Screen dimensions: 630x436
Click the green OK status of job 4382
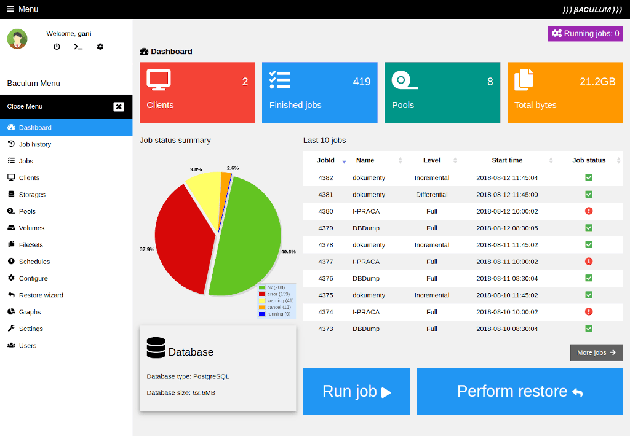pos(589,177)
